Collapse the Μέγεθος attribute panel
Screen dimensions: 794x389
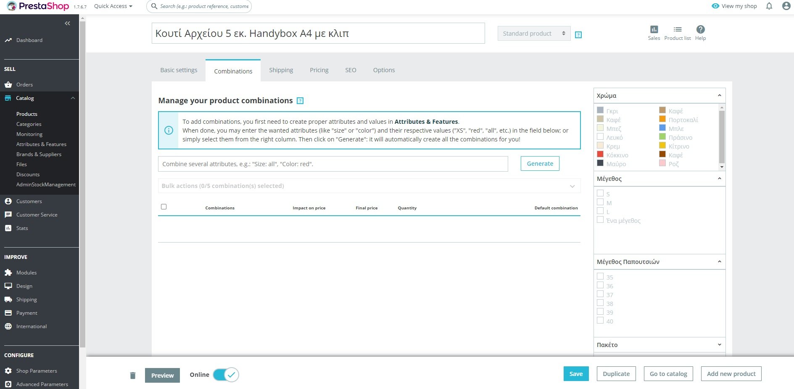click(719, 179)
